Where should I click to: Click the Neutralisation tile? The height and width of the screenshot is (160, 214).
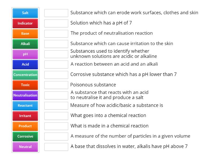click(x=25, y=95)
